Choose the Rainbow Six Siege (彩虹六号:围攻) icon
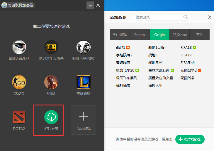The width and height of the screenshot is (214, 151). [84, 47]
